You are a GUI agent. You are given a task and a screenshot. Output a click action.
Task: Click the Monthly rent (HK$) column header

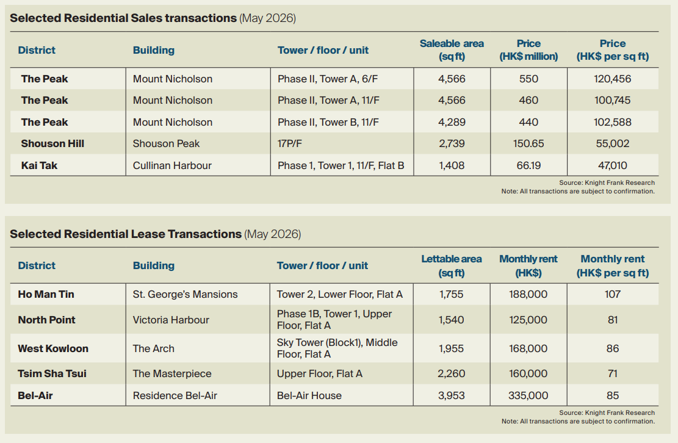tap(528, 266)
